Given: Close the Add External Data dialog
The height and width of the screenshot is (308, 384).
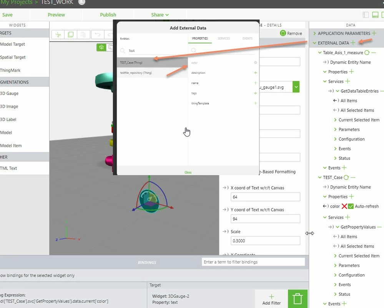Looking at the screenshot, I should tap(188, 172).
